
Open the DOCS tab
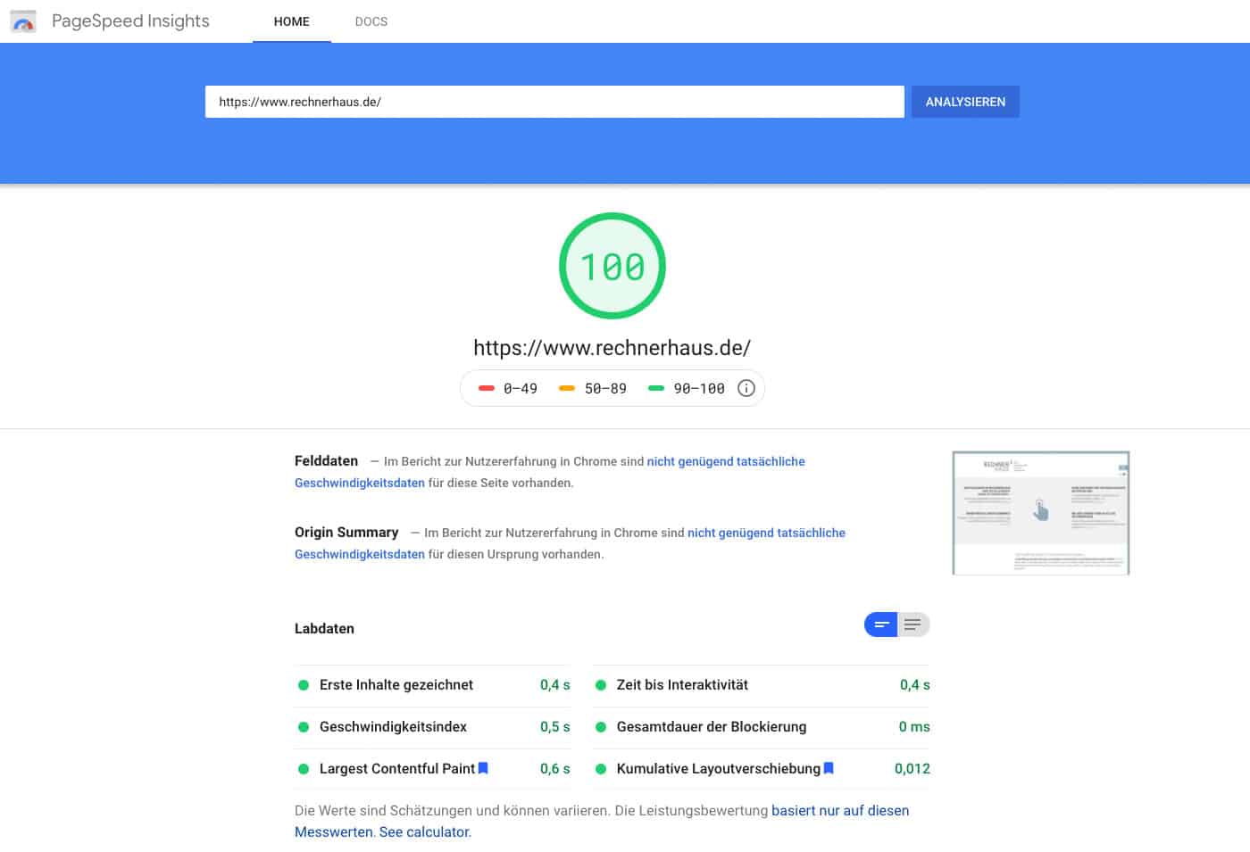tap(371, 21)
